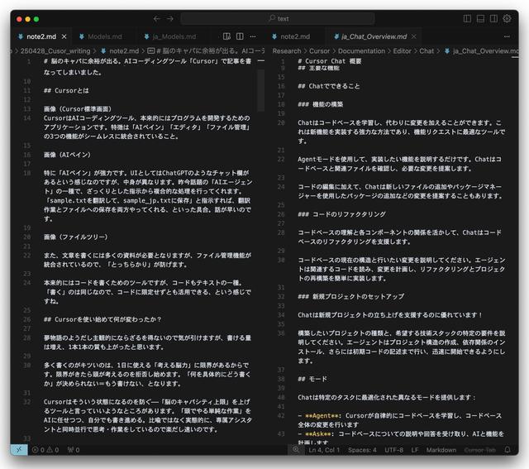
Task: Click the '## Cursorを使い始めて何が変わったか？' heading
Action: pos(102,319)
